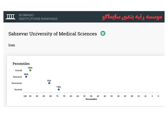
Task: Click the Overall row label
Action: (x=19, y=70)
